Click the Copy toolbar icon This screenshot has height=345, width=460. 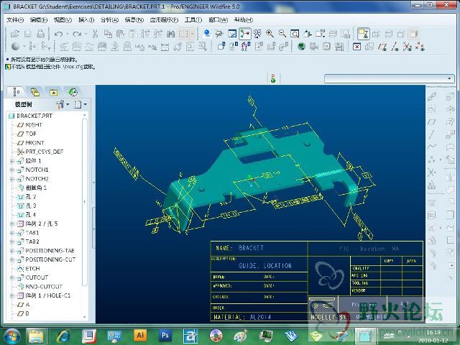point(108,34)
